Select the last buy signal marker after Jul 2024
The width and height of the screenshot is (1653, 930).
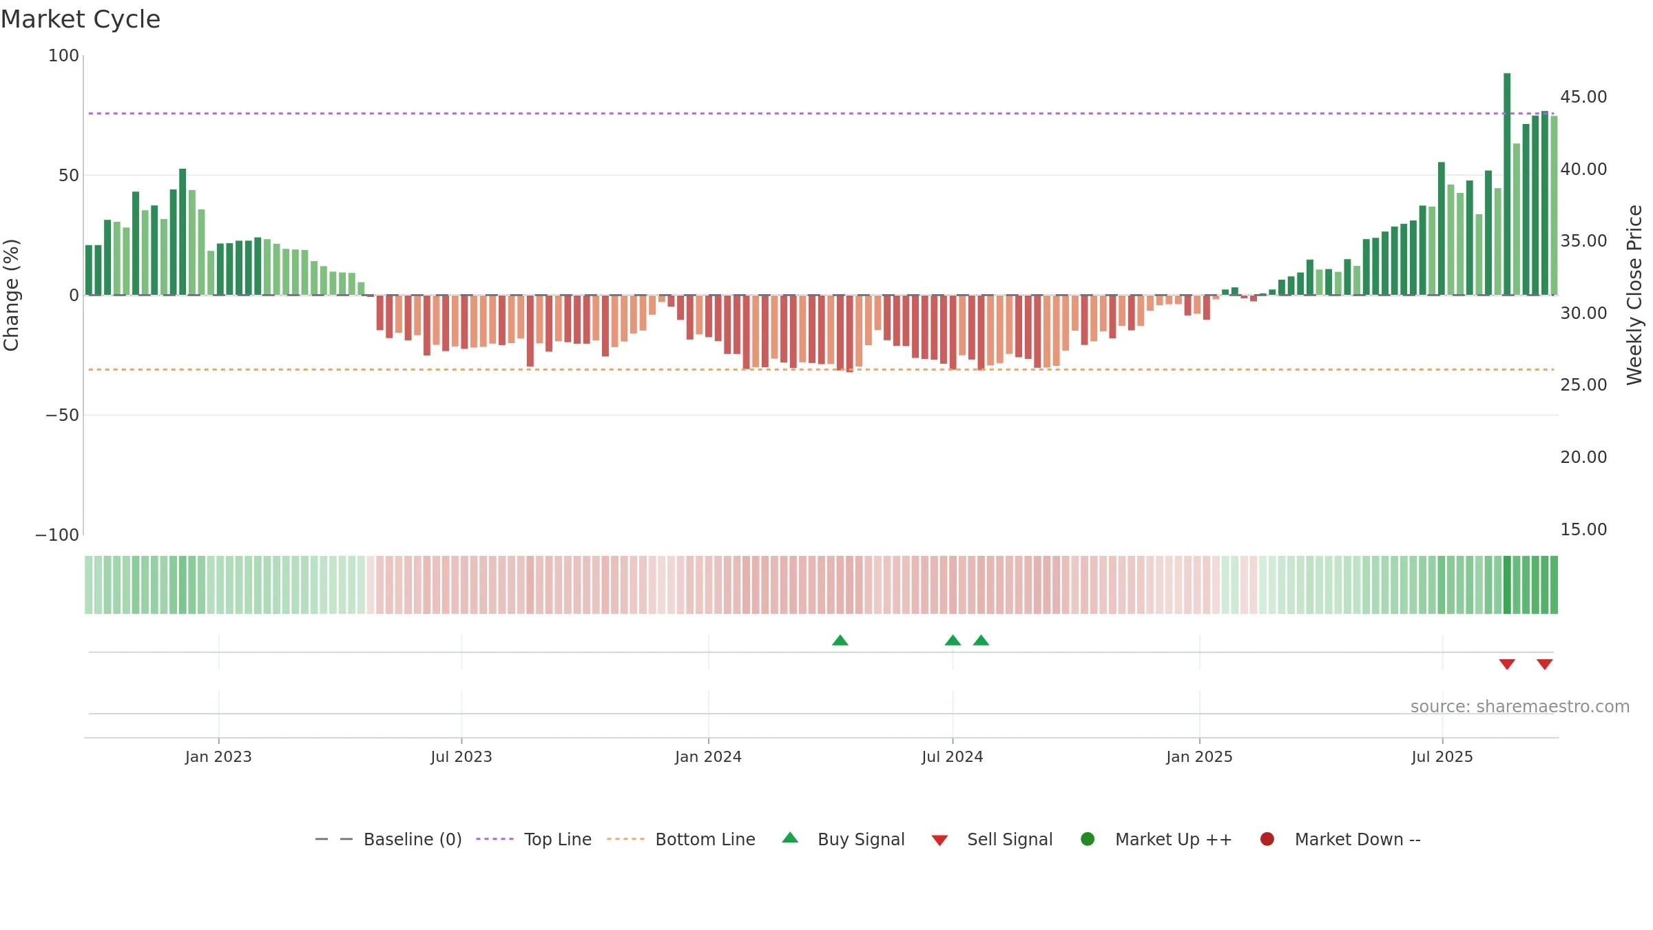(981, 640)
